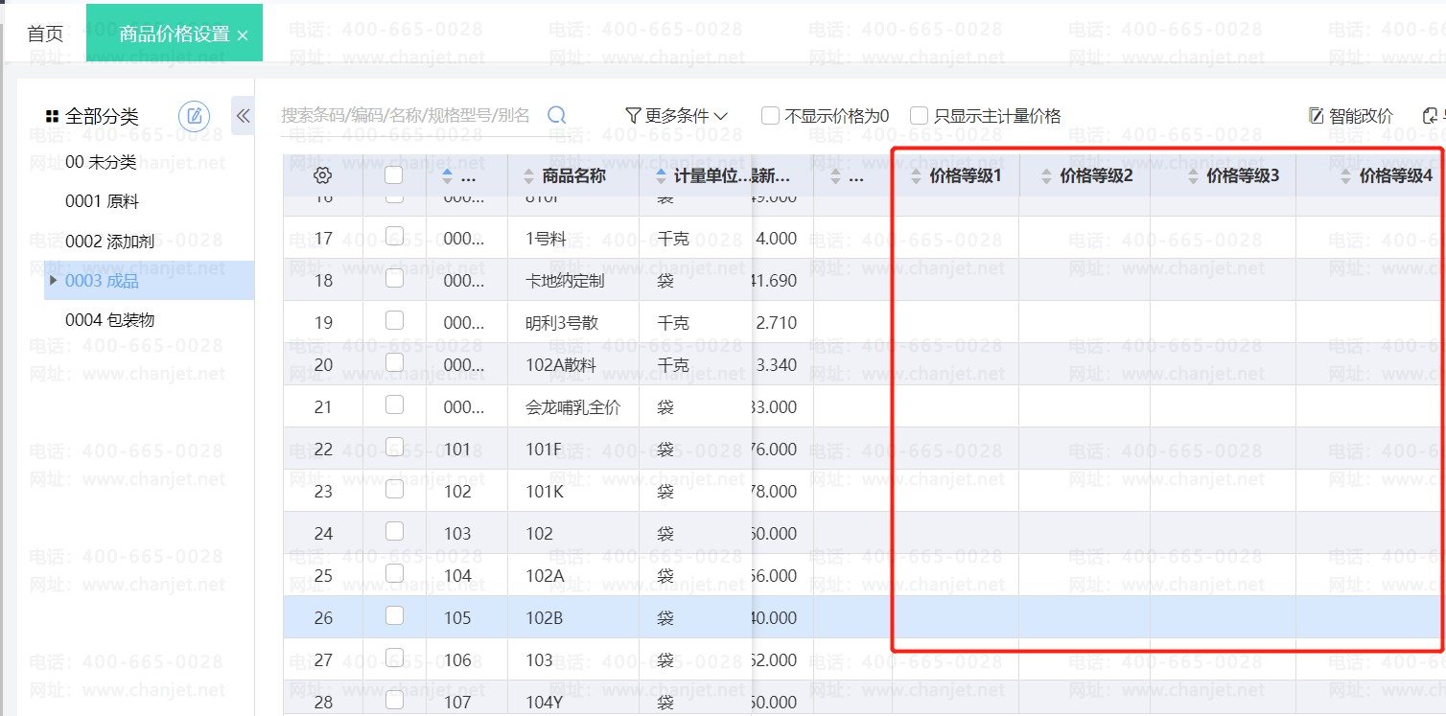The image size is (1446, 716).
Task: Enable 只显示主计量价格 checkbox
Action: [x=919, y=116]
